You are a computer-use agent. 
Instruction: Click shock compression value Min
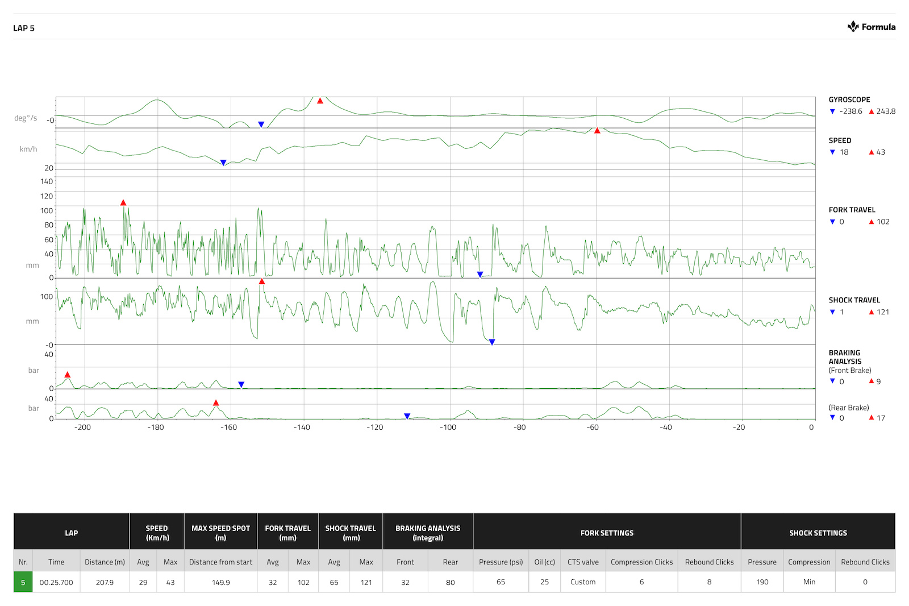coord(809,582)
